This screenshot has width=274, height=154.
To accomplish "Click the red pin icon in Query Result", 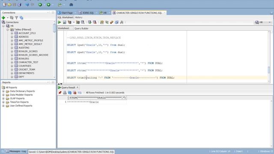I will coord(60,92).
